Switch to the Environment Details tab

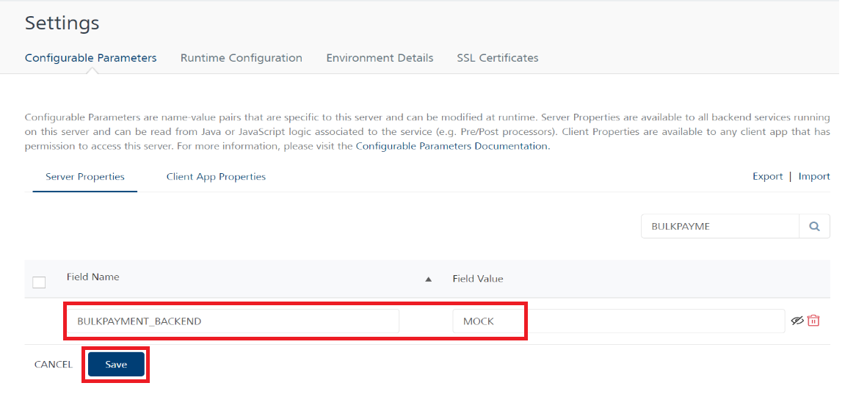pos(380,57)
